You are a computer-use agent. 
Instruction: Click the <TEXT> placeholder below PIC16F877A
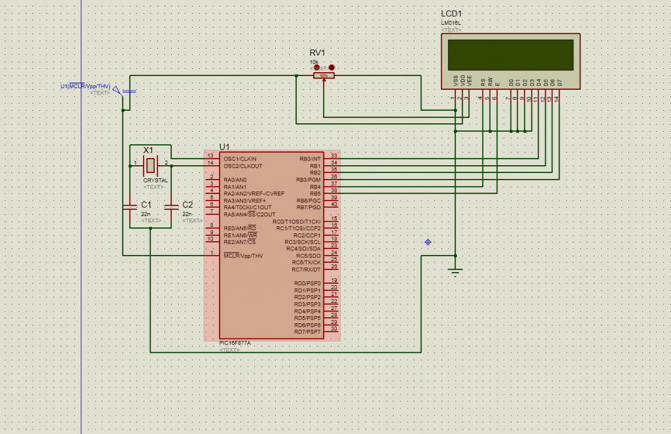click(229, 350)
